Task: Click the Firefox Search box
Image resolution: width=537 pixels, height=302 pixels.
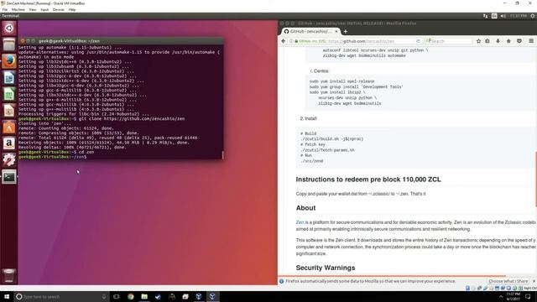Action: point(449,41)
